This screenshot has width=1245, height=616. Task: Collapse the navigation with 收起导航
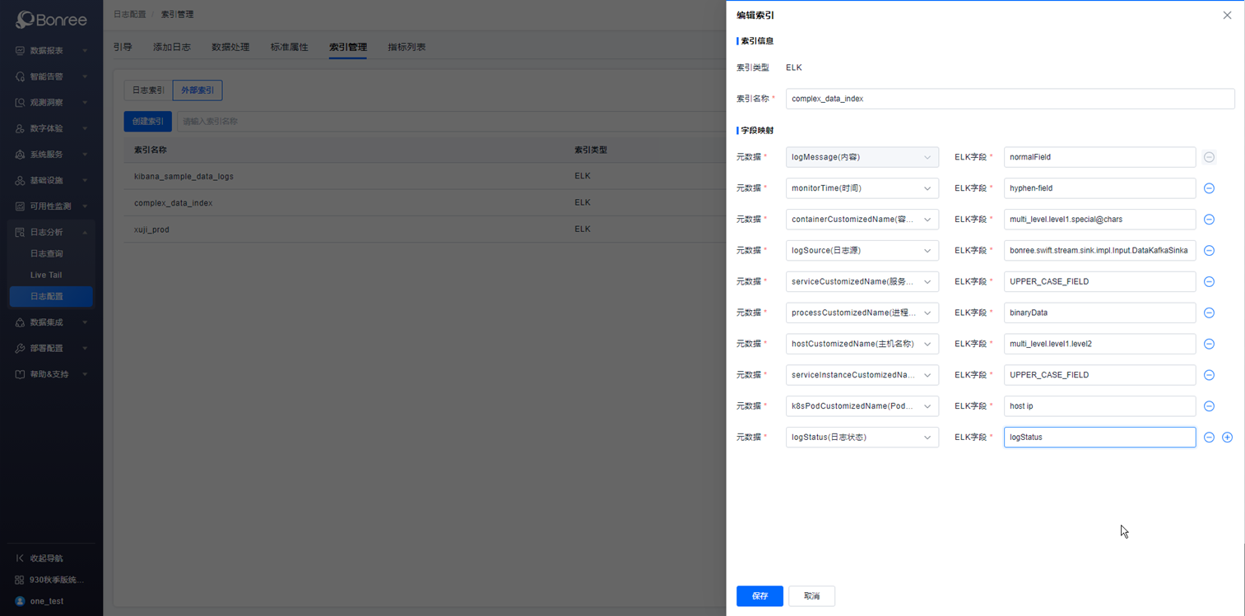pyautogui.click(x=46, y=558)
